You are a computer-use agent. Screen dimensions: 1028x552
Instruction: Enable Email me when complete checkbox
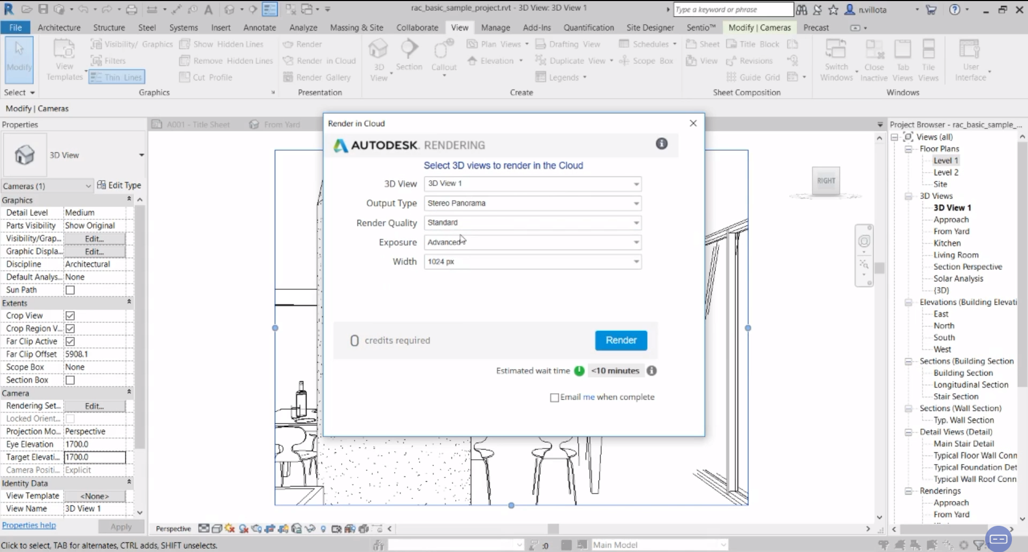click(555, 398)
